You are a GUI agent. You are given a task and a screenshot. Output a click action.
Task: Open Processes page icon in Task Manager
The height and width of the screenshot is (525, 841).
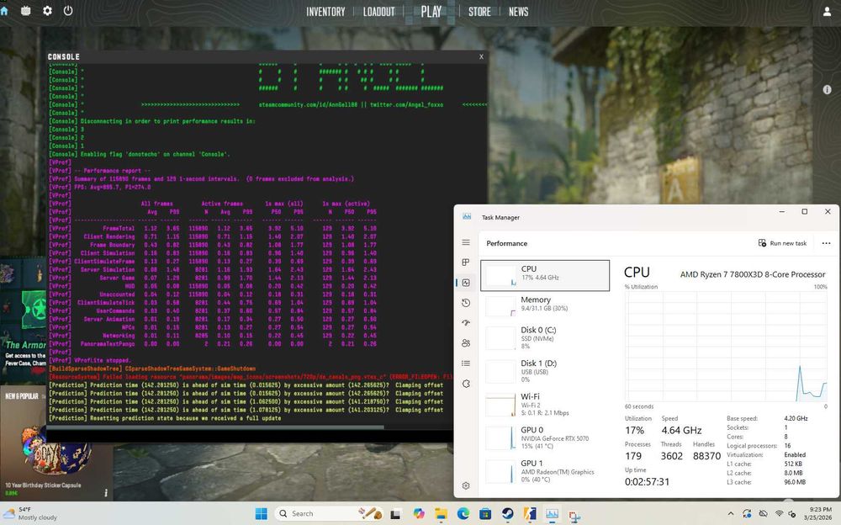coord(466,262)
